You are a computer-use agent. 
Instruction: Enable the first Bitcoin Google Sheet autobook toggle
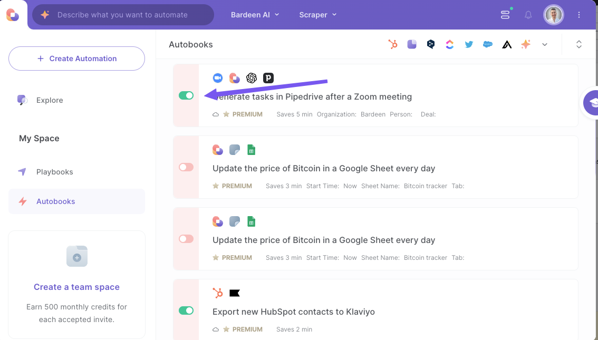pos(186,167)
